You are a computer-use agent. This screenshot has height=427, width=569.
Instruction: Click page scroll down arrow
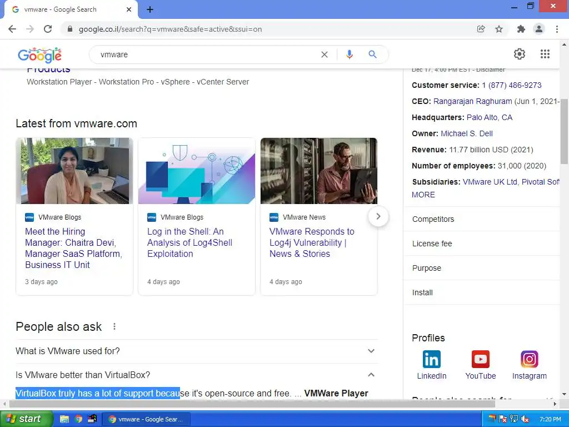pyautogui.click(x=564, y=394)
